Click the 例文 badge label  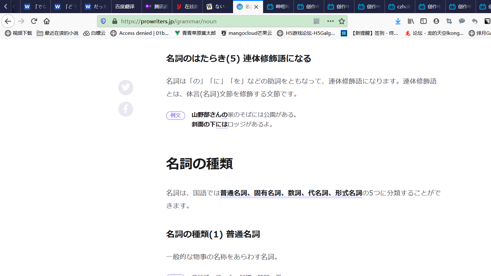click(x=175, y=115)
